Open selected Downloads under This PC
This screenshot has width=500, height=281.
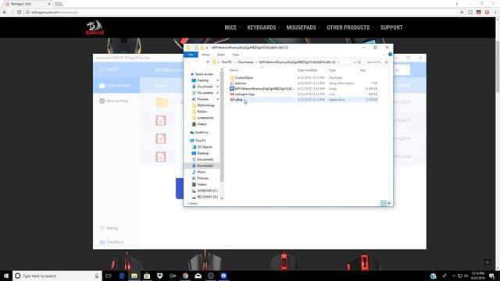pyautogui.click(x=205, y=165)
